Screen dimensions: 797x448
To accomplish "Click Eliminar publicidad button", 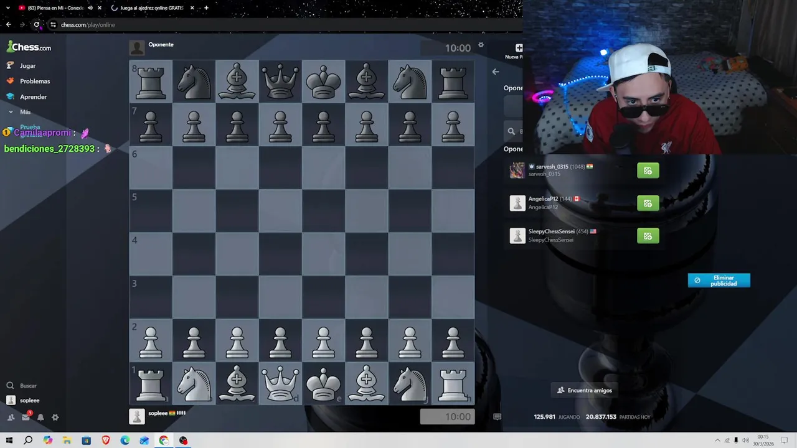I will (719, 281).
